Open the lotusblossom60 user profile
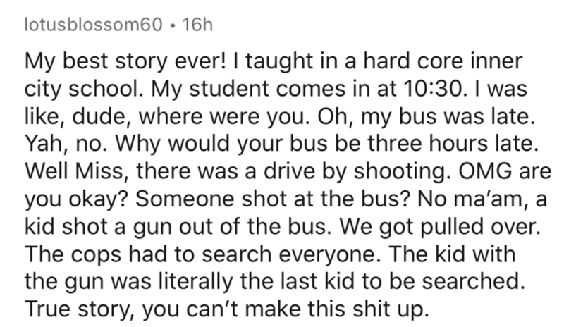The height and width of the screenshot is (327, 564). [x=94, y=25]
